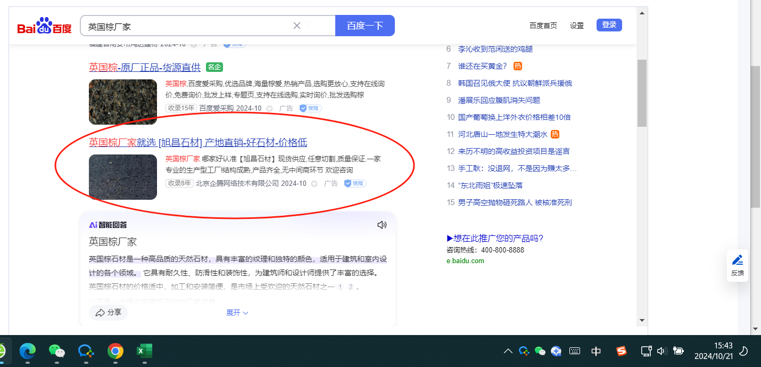Open 设置 menu in the header
The height and width of the screenshot is (367, 761).
click(x=576, y=26)
